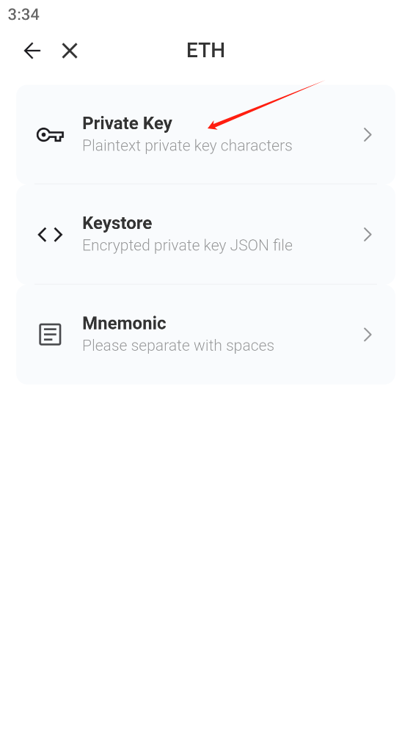The height and width of the screenshot is (736, 413).
Task: Click the 3:34 status bar clock
Action: [23, 15]
